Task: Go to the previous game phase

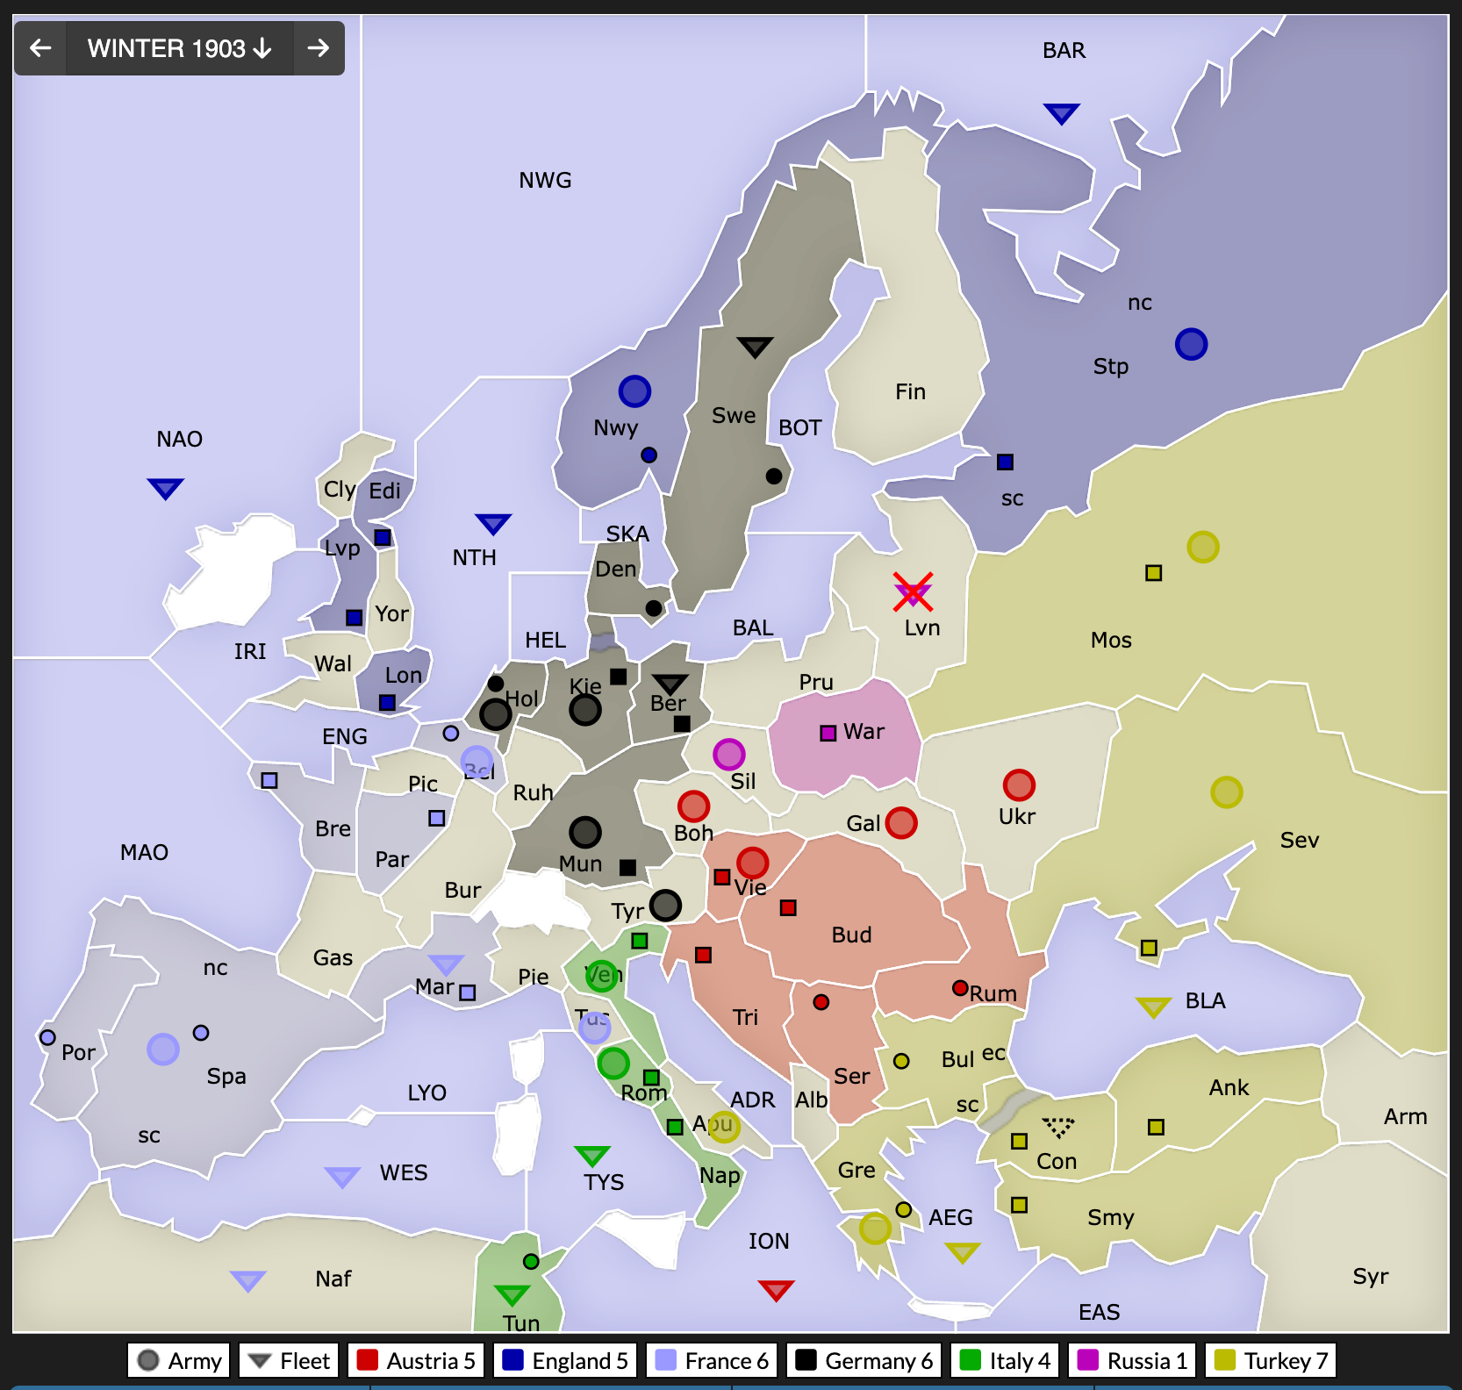Action: (40, 48)
